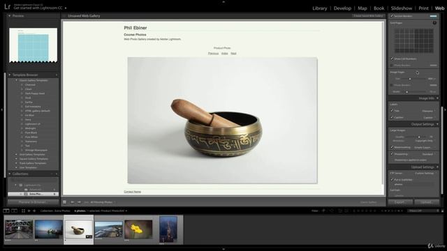
Task: Expand the Grid Gallery Templates folder
Action: coord(16,155)
